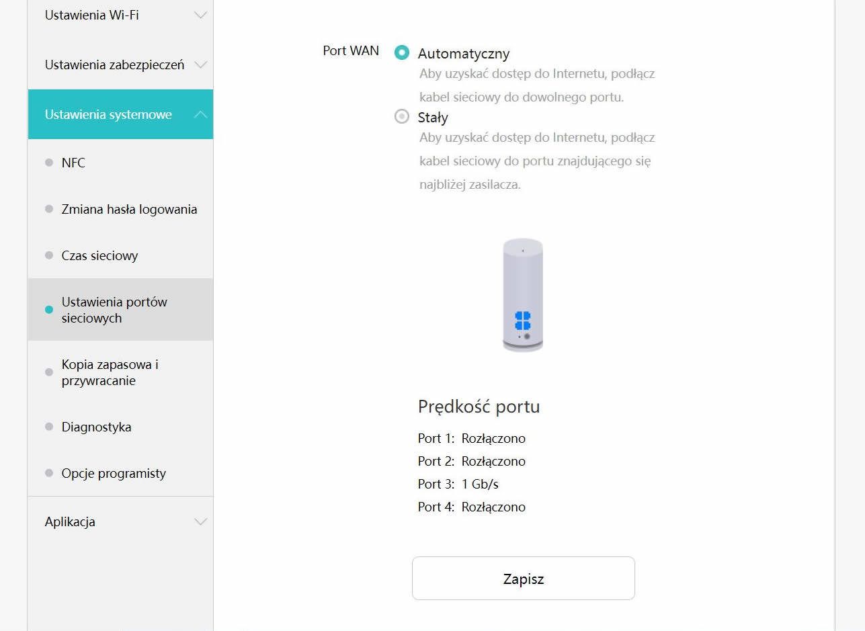Click the bullet icon beside Diagnostyka
The width and height of the screenshot is (865, 631).
tap(48, 427)
